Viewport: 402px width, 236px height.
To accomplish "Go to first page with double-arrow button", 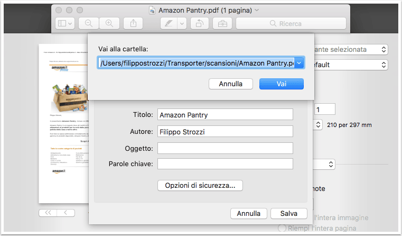I will (48, 213).
